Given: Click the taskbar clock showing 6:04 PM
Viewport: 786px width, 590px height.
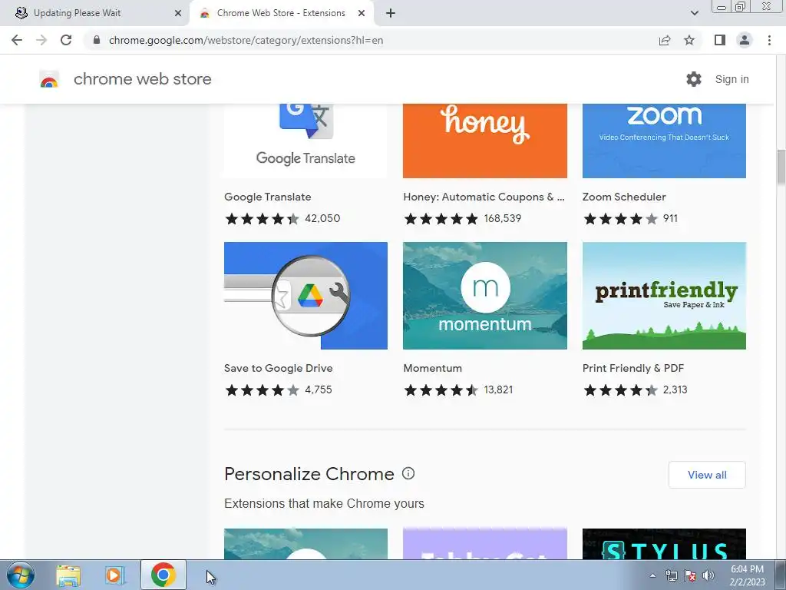Looking at the screenshot, I should [x=747, y=575].
